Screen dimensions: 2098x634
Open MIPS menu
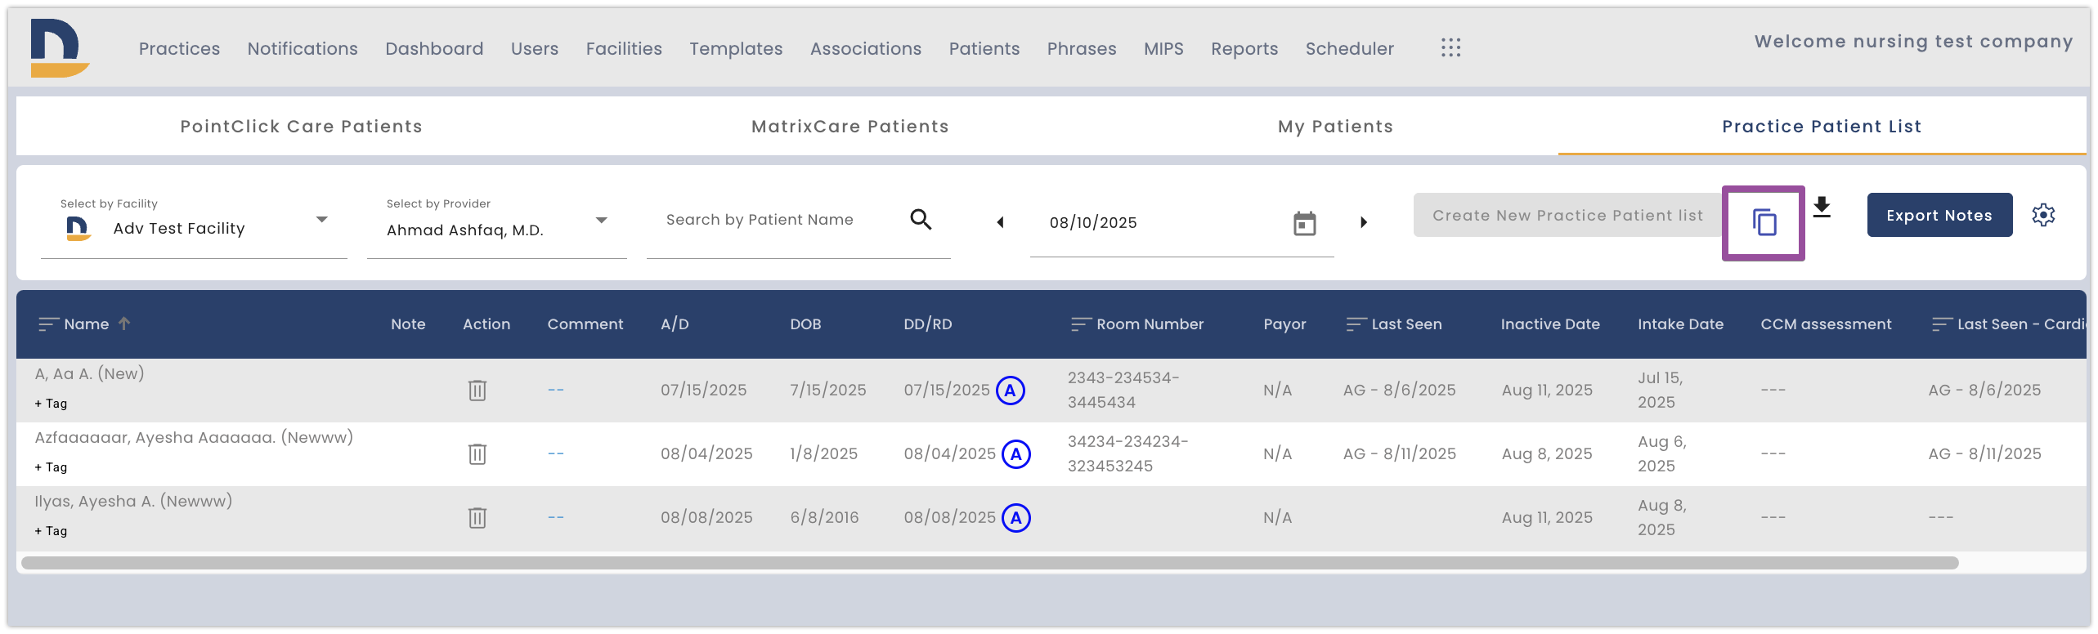point(1163,49)
